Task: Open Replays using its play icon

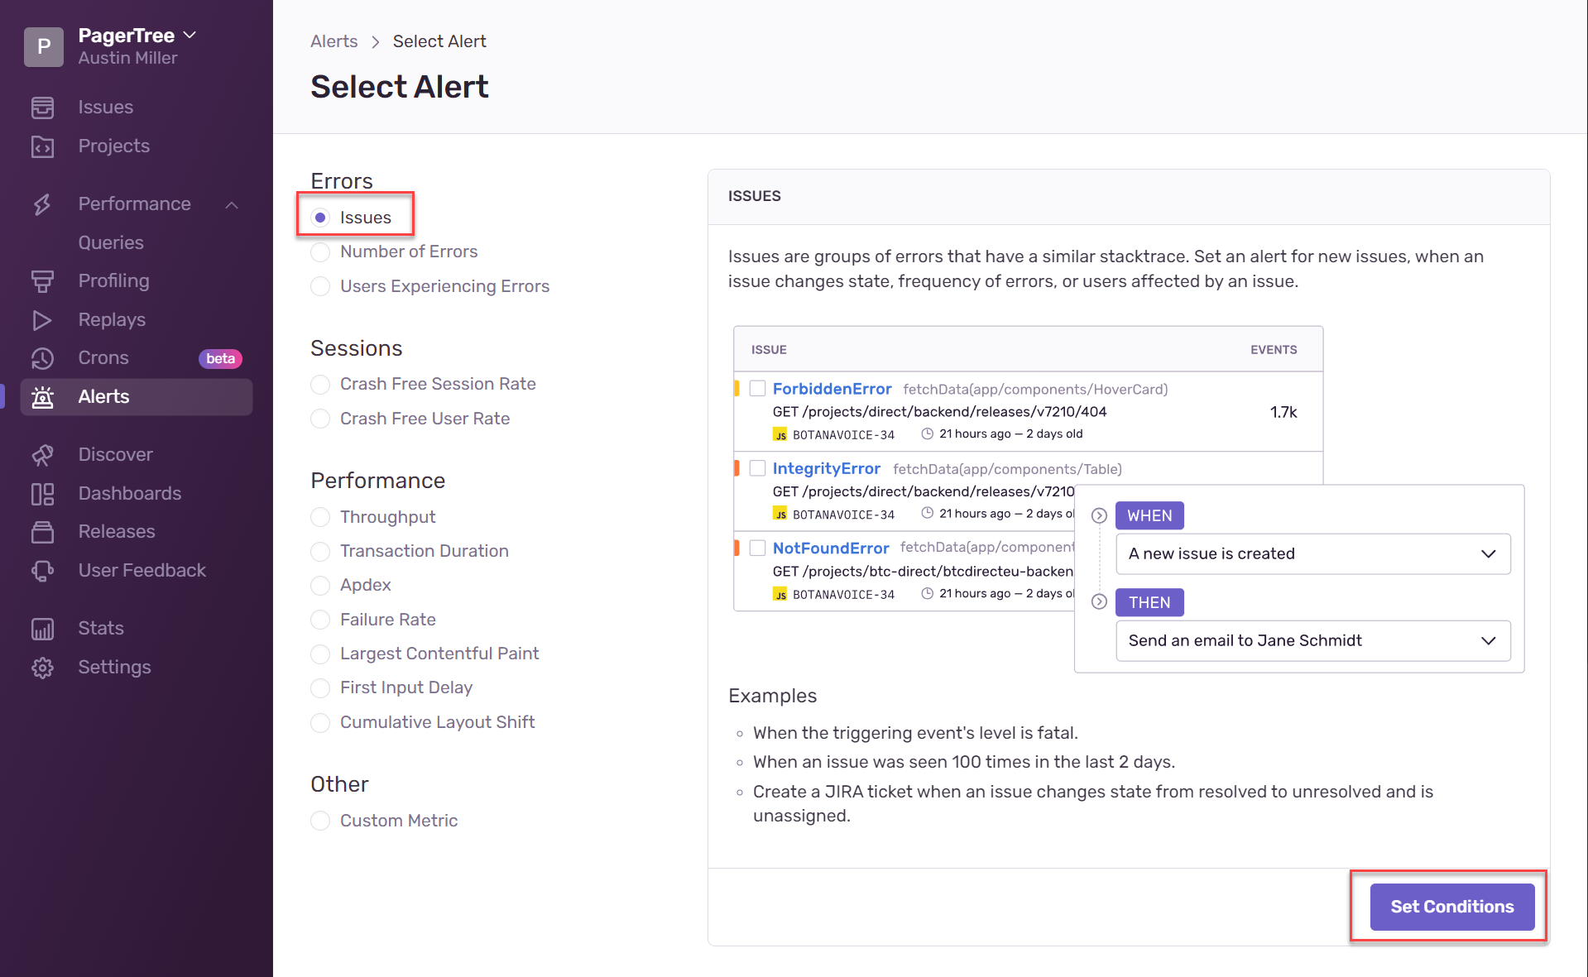Action: (x=43, y=319)
